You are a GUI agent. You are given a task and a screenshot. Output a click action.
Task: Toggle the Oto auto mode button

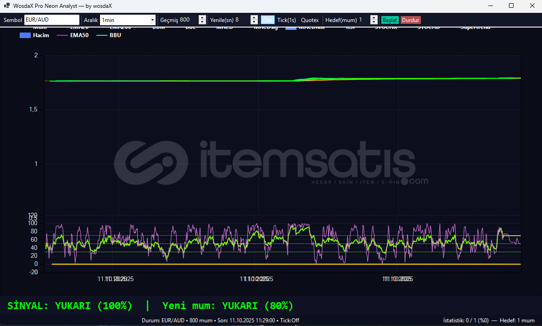(268, 20)
